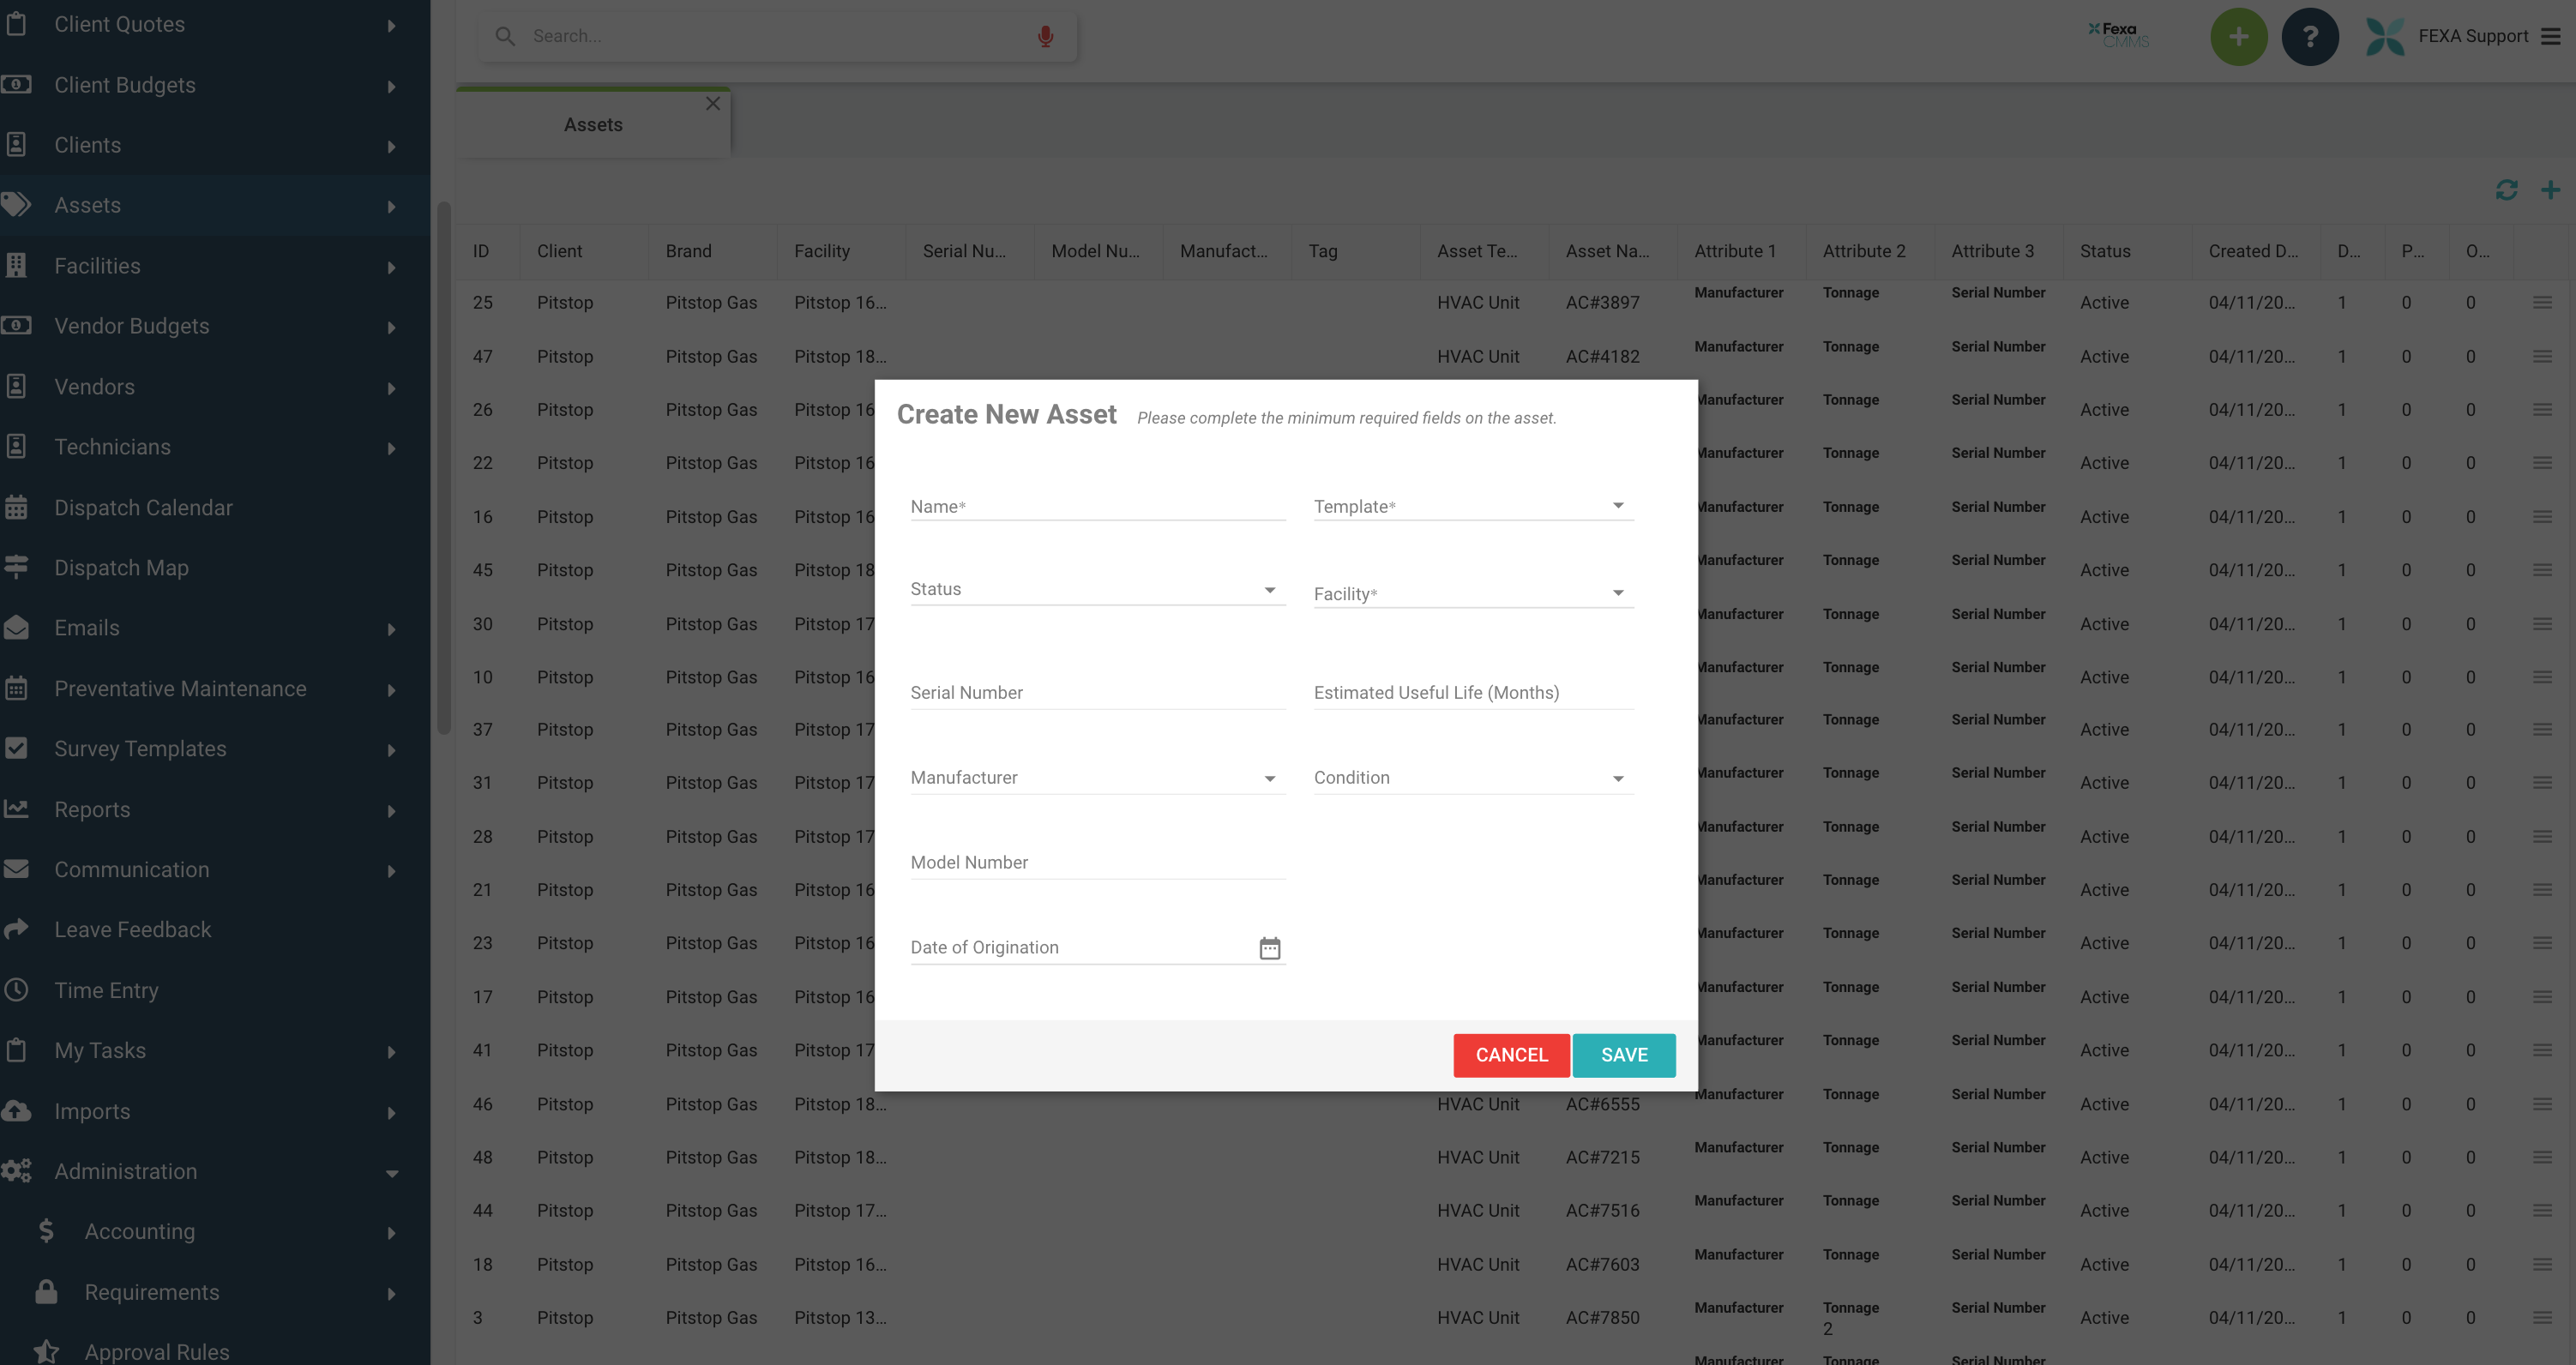Click the green plus quick-add button
The height and width of the screenshot is (1365, 2576).
pos(2238,36)
